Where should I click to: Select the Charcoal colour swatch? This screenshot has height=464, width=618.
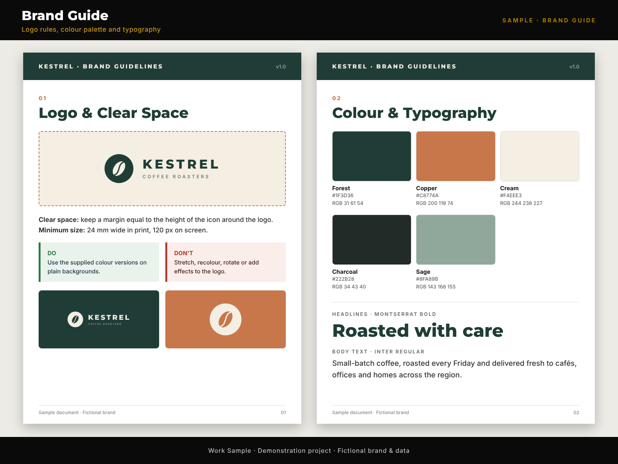pyautogui.click(x=372, y=240)
